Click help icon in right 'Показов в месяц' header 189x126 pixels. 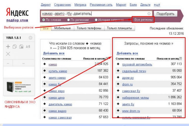(181, 58)
